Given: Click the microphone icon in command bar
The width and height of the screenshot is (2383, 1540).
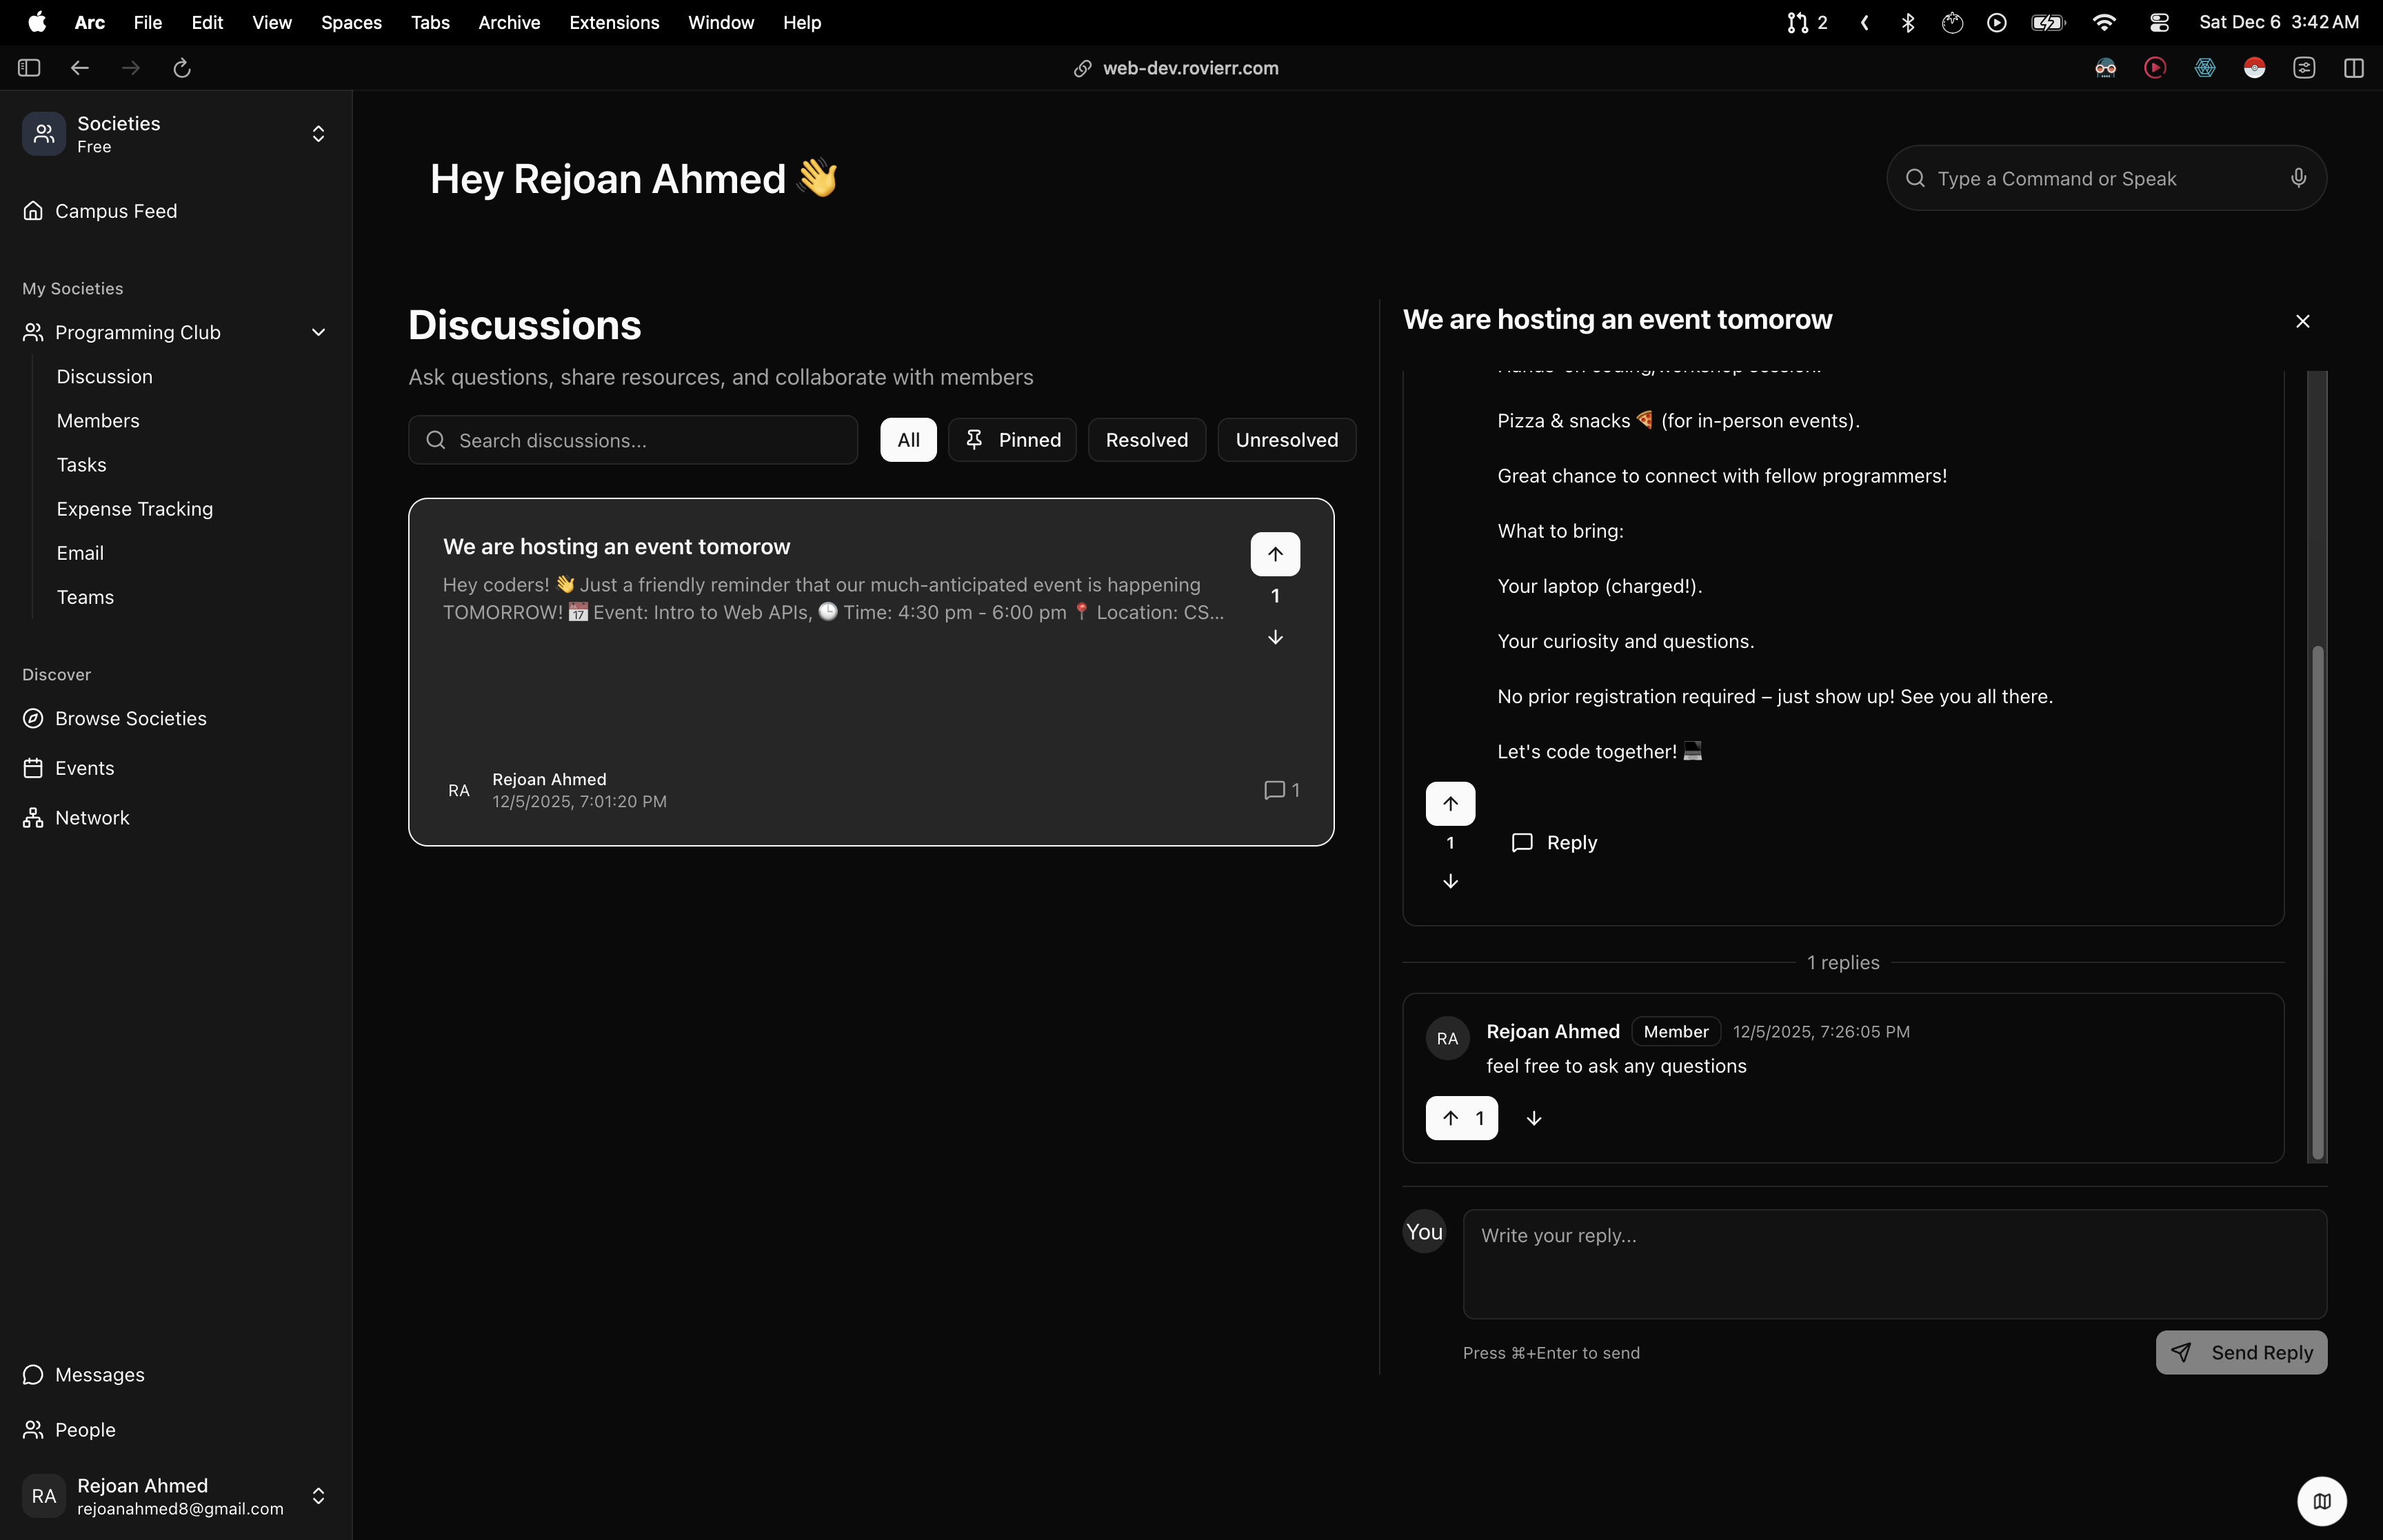Looking at the screenshot, I should (2298, 178).
